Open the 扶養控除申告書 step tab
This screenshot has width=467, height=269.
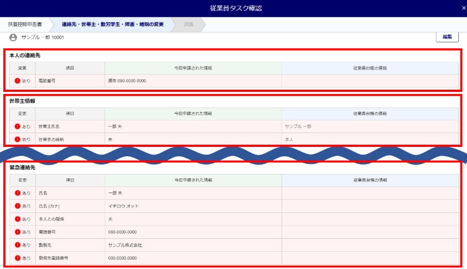click(25, 25)
